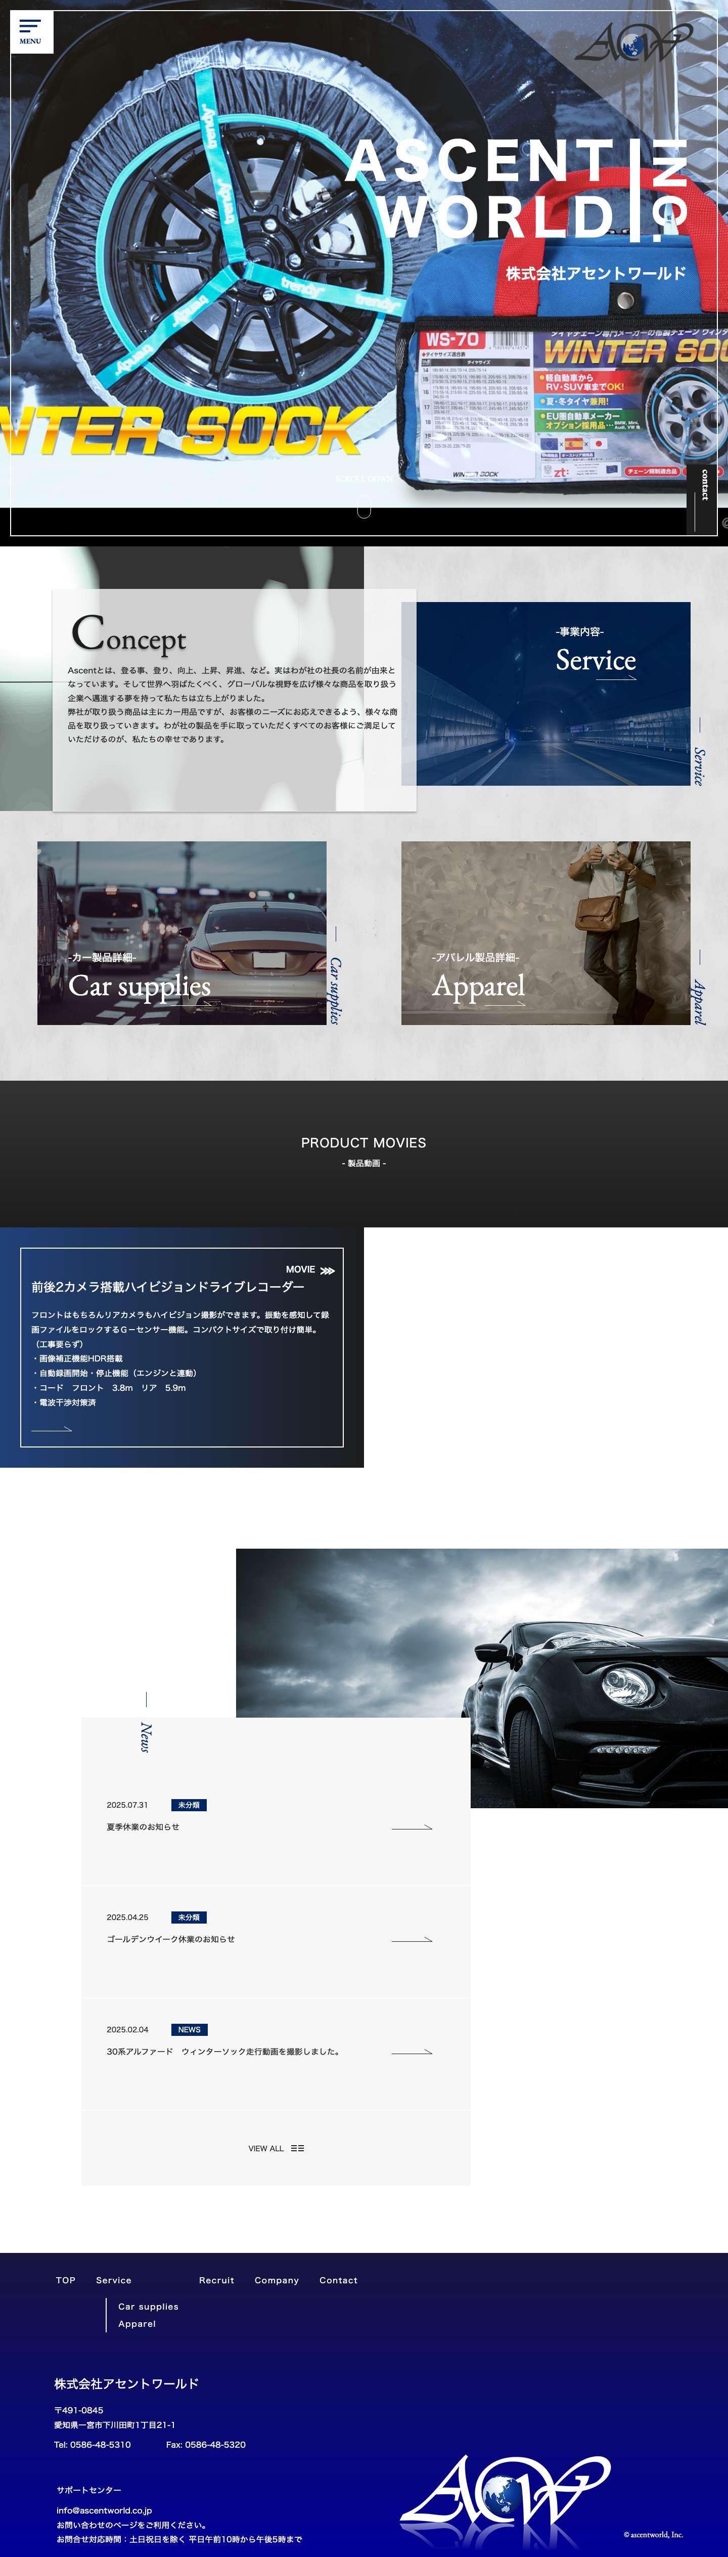Click the AW logo in header
Viewport: 728px width, 2557px height.
pyautogui.click(x=634, y=41)
